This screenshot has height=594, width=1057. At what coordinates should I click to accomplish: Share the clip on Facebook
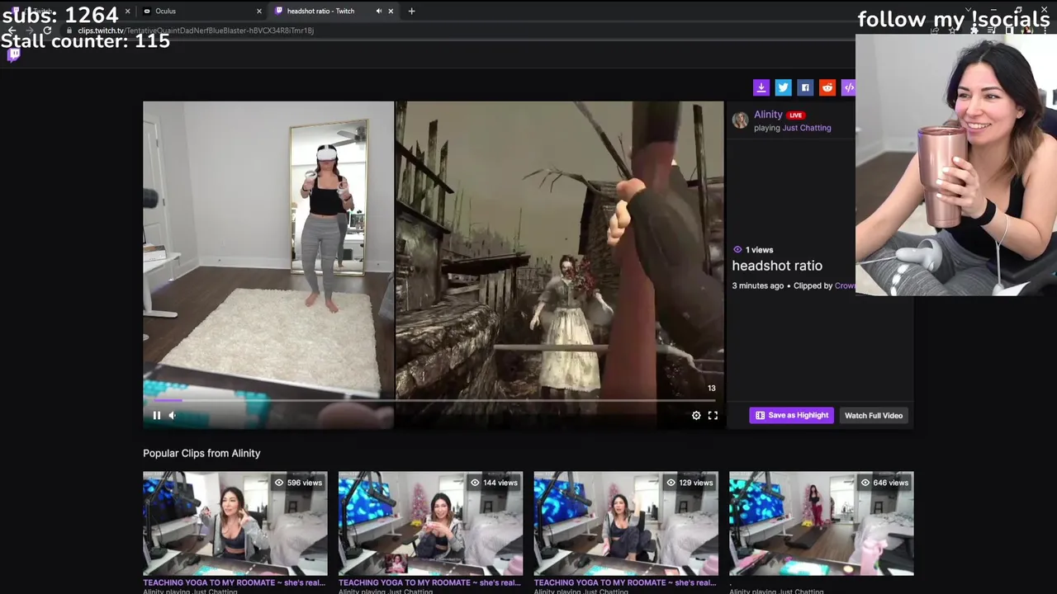coord(805,87)
